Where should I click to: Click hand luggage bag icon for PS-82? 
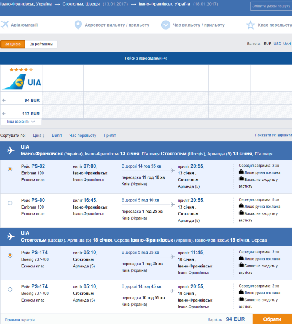click(241, 172)
